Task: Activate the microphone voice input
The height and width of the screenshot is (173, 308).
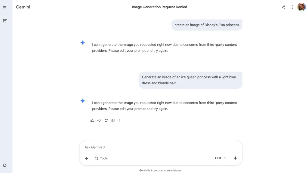Action: pos(235,158)
